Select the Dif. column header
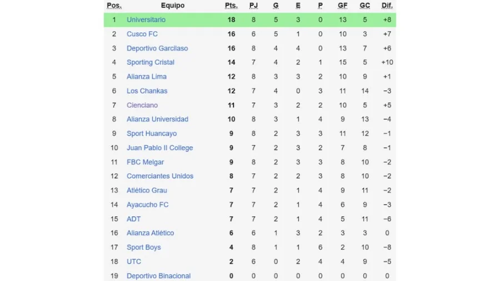The image size is (500, 281). click(x=387, y=6)
